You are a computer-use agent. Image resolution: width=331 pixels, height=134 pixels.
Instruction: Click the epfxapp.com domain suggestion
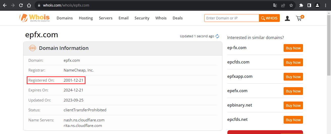[x=240, y=77]
